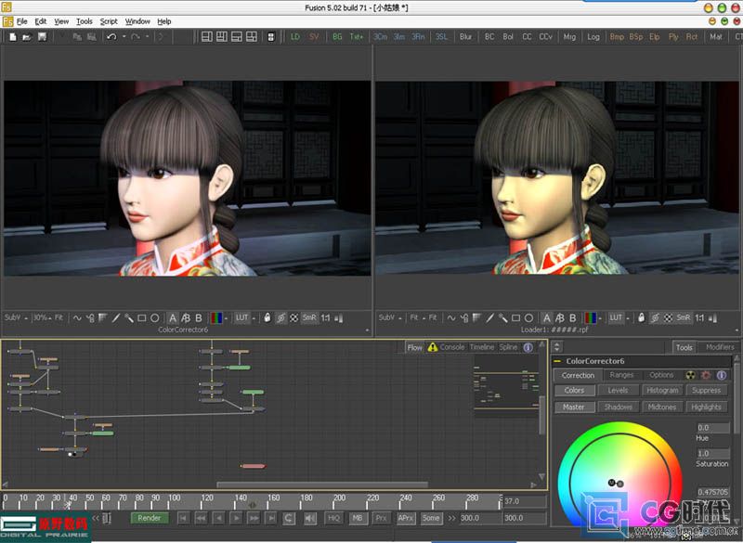Add a Loader (LD) tool
The width and height of the screenshot is (743, 543).
click(295, 36)
